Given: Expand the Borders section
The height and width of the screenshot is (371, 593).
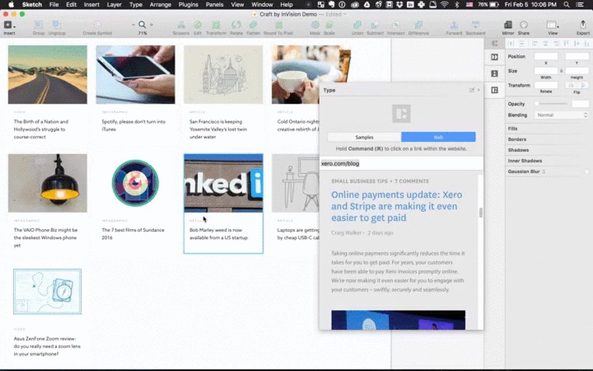Looking at the screenshot, I should (x=517, y=139).
